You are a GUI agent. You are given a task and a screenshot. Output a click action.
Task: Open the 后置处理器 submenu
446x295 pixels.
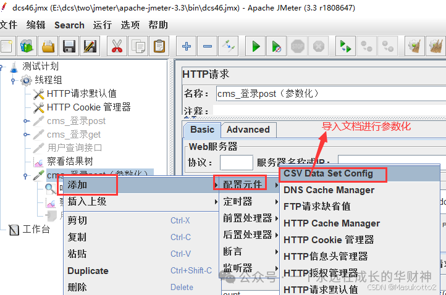coord(250,235)
